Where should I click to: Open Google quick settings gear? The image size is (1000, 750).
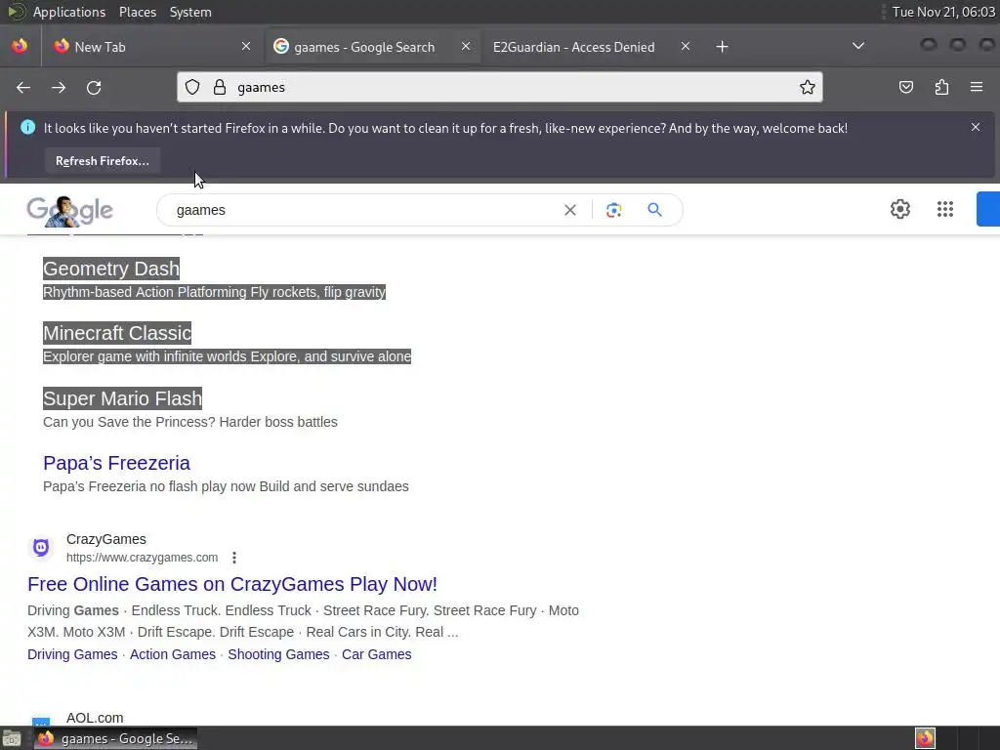coord(899,209)
